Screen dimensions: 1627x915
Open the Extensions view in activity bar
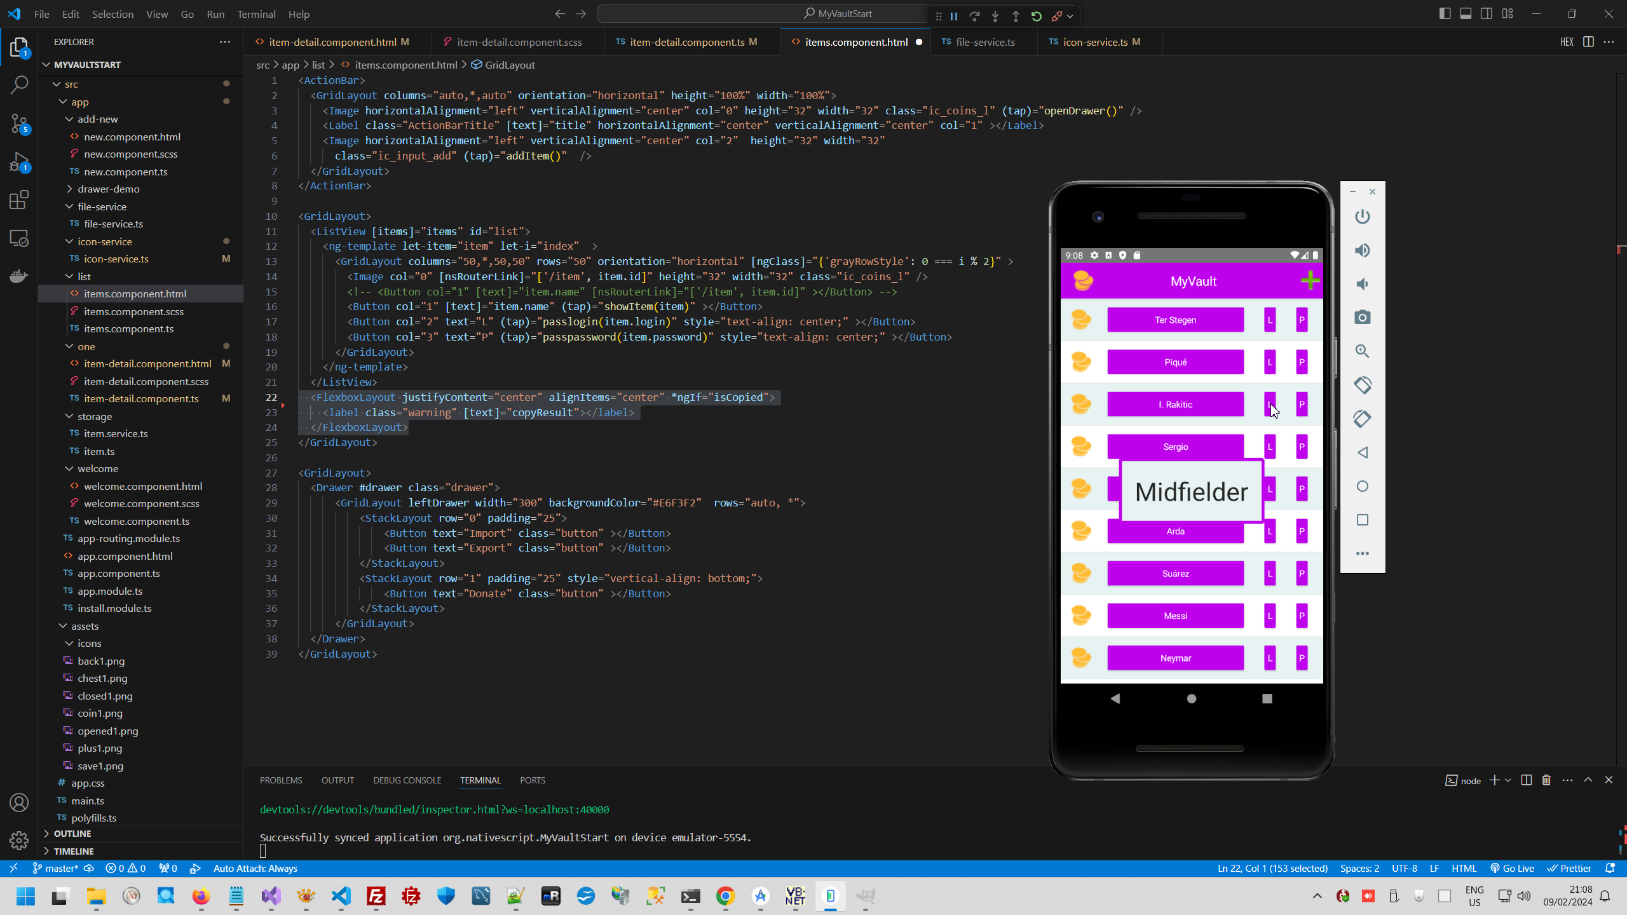pos(19,200)
